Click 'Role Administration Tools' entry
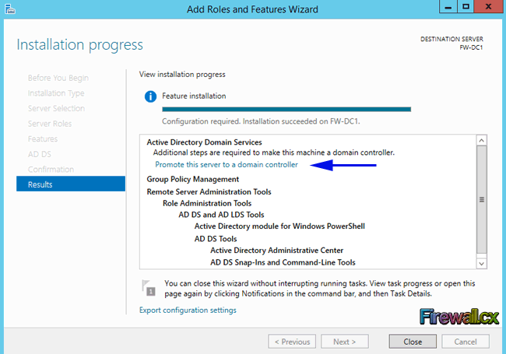 [x=207, y=203]
